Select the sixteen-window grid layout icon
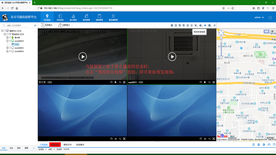This screenshot has width=276, height=155. [191, 25]
